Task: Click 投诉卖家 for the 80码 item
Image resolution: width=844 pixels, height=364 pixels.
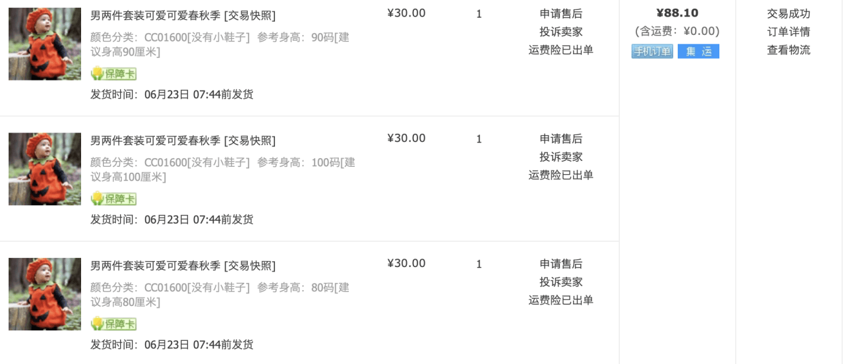Action: [561, 282]
